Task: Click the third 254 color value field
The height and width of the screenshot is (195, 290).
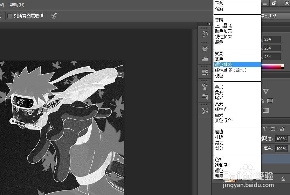Action: 272,57
